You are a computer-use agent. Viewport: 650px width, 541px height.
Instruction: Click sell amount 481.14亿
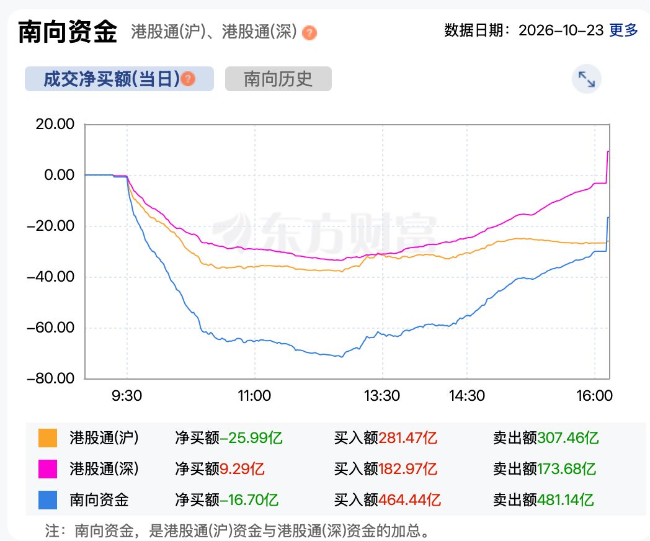point(566,500)
